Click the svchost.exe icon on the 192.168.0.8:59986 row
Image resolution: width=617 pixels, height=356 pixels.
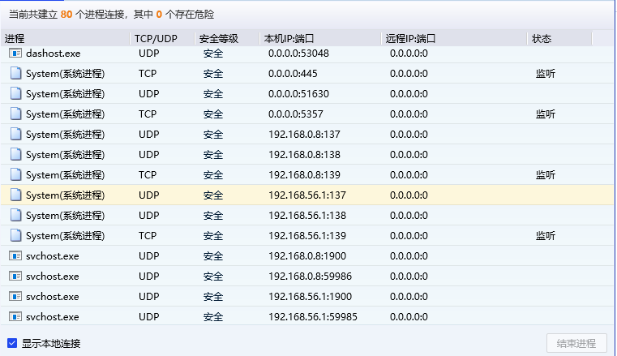tap(15, 276)
